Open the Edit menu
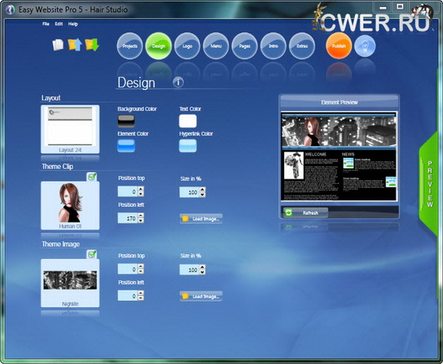Screen dimensions: 443x364 coord(59,24)
